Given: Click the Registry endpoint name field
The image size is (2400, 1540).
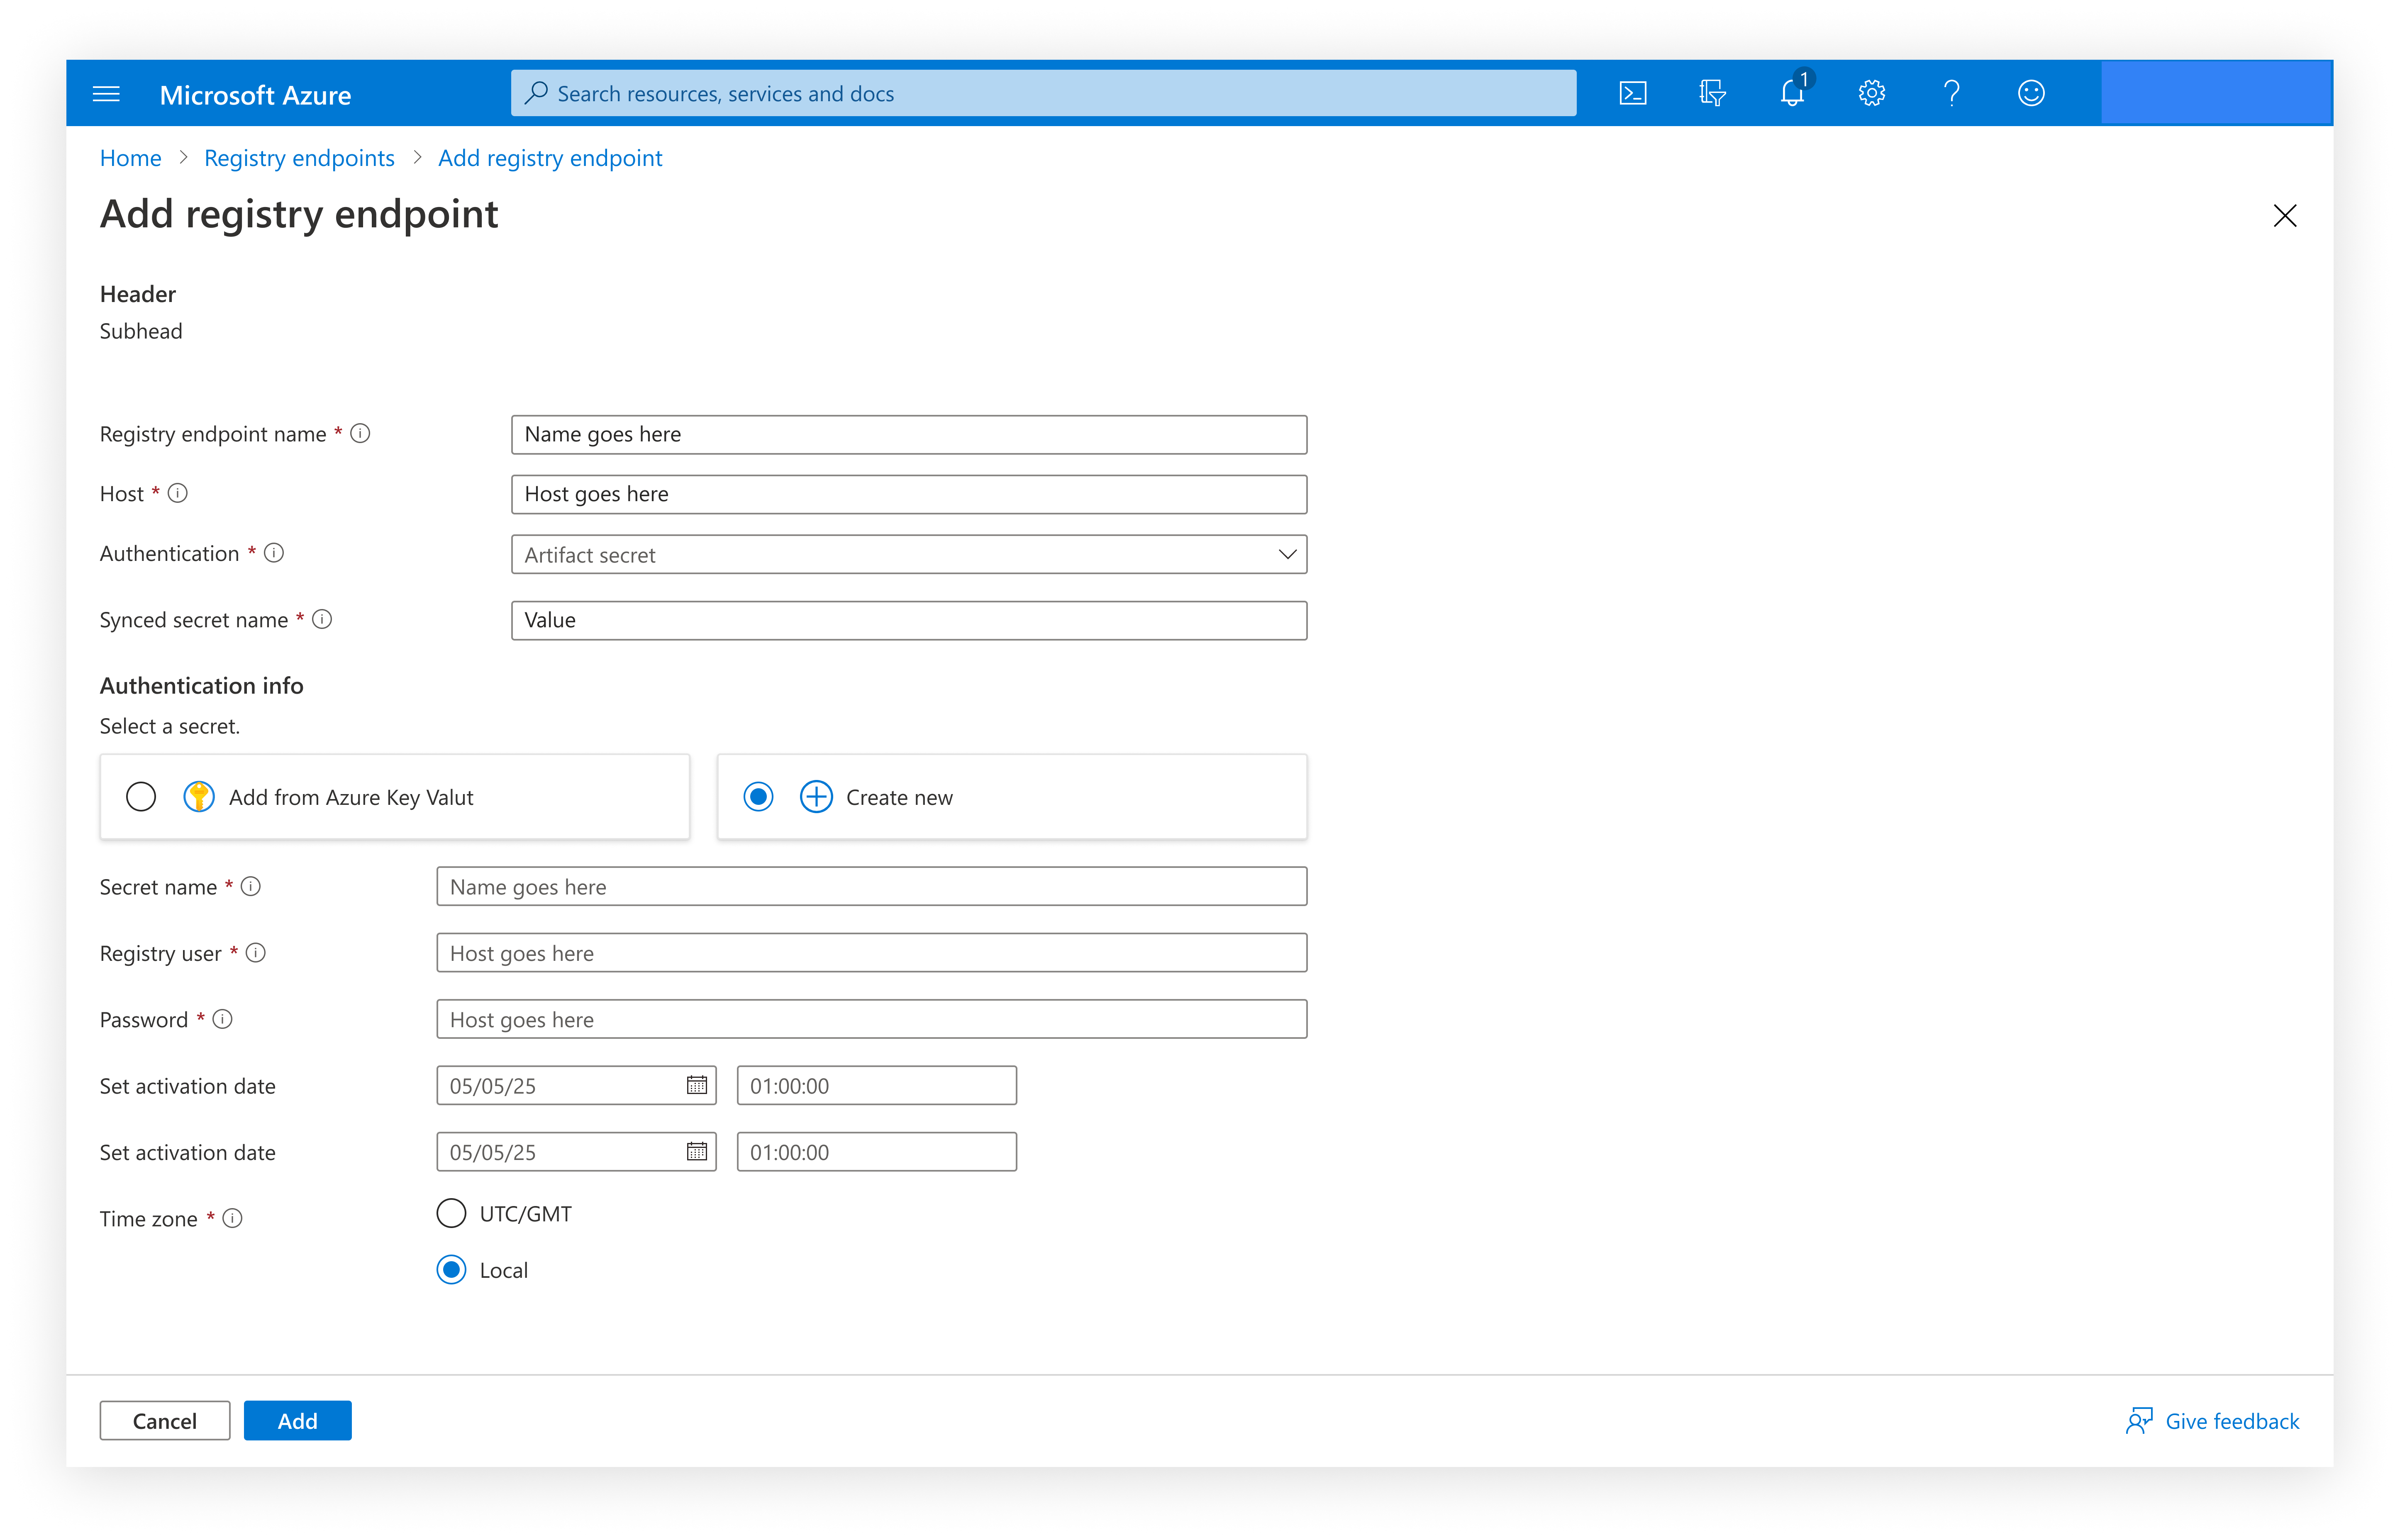Looking at the screenshot, I should coord(908,434).
